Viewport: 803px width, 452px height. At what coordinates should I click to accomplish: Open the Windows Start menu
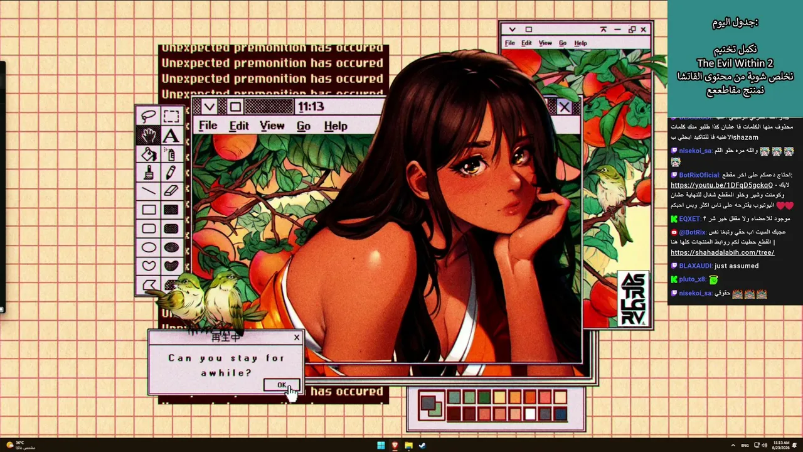pyautogui.click(x=381, y=445)
